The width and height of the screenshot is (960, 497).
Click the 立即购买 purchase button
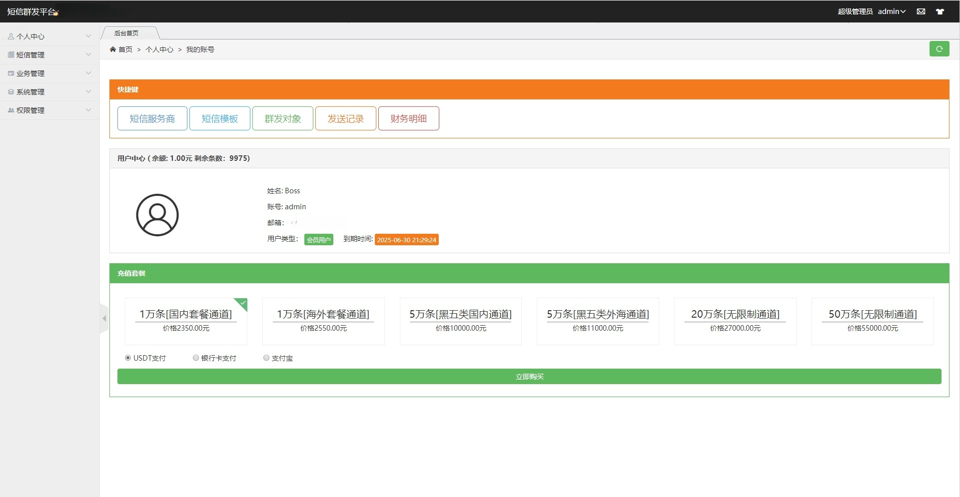pyautogui.click(x=529, y=376)
